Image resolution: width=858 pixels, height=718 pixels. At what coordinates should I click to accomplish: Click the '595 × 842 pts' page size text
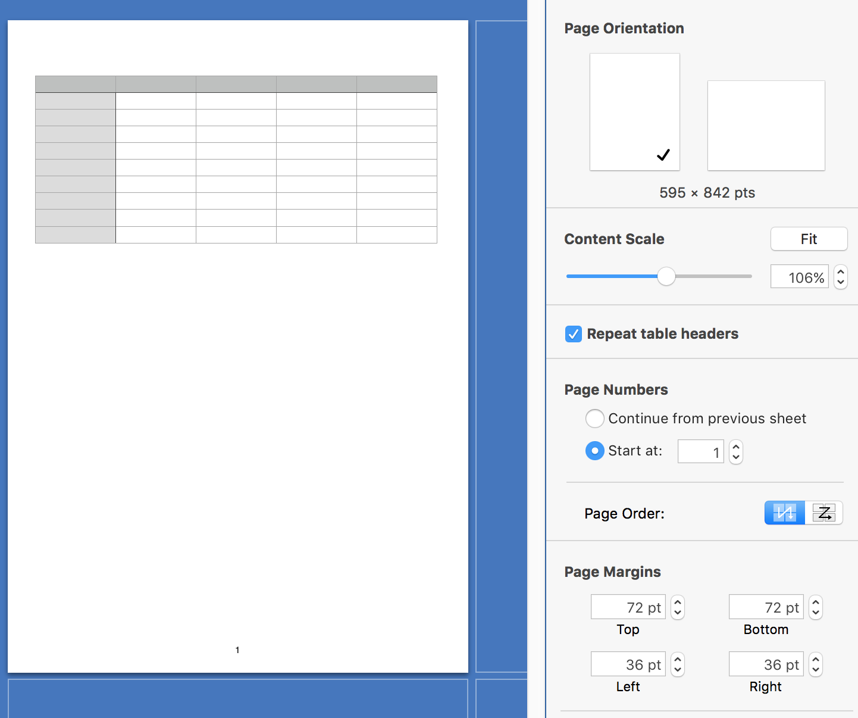coord(707,193)
